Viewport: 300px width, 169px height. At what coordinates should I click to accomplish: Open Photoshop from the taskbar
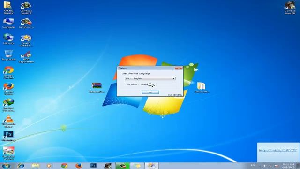[x=93, y=166]
